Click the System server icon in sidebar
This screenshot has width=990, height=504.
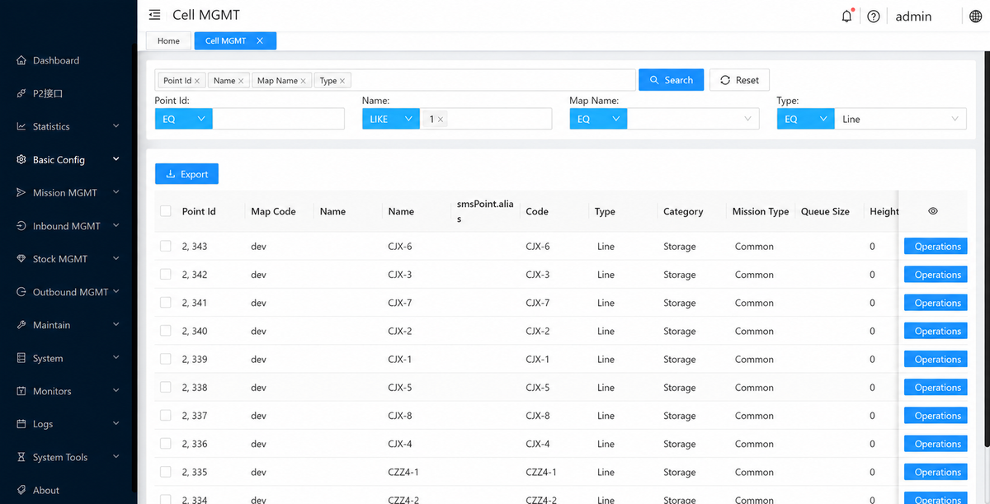tap(21, 358)
